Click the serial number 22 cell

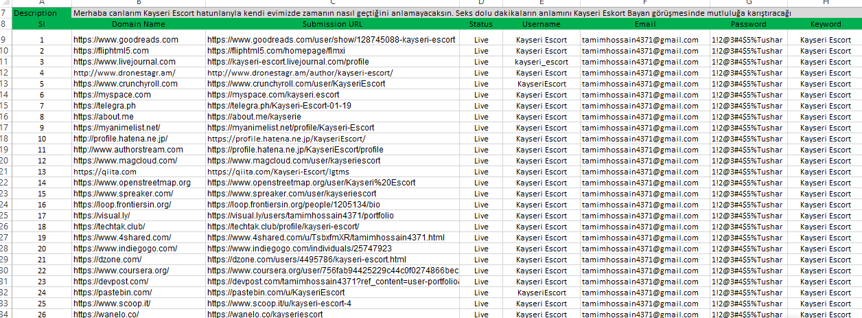pos(41,271)
